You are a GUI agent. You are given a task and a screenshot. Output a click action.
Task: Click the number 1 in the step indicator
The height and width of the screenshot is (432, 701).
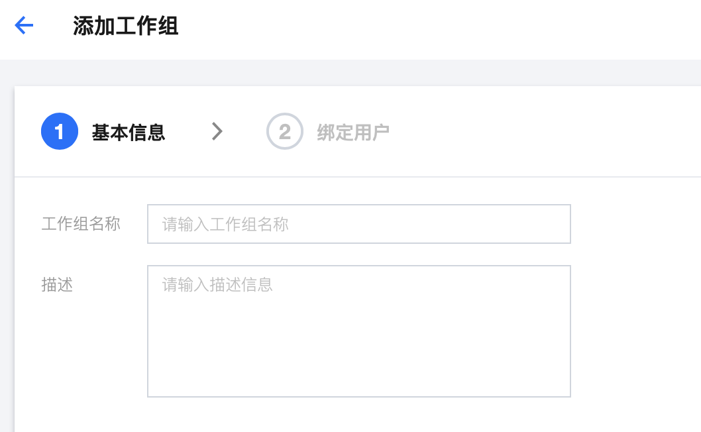coord(60,132)
